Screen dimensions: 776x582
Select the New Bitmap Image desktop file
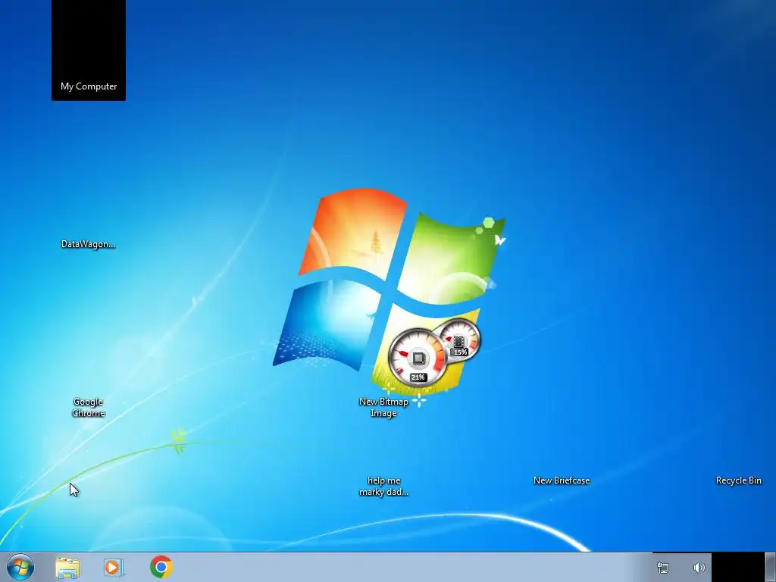[x=383, y=407]
